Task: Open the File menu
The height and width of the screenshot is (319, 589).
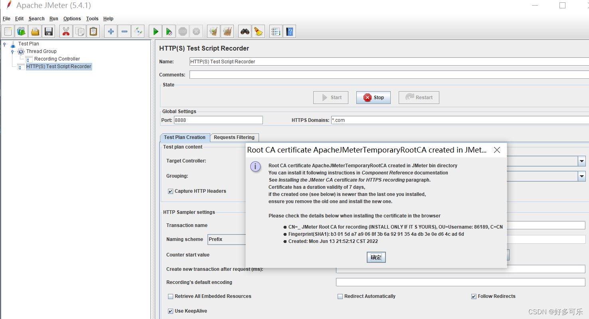Action: coord(6,19)
